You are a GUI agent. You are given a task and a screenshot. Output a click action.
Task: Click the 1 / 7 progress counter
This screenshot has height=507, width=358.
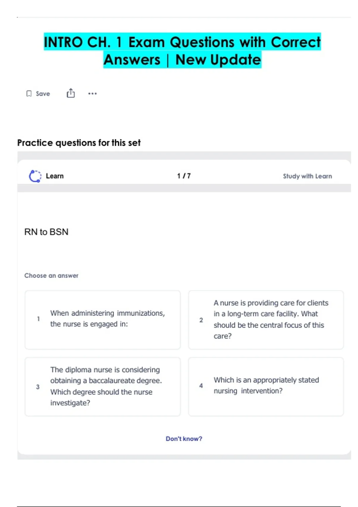click(184, 176)
